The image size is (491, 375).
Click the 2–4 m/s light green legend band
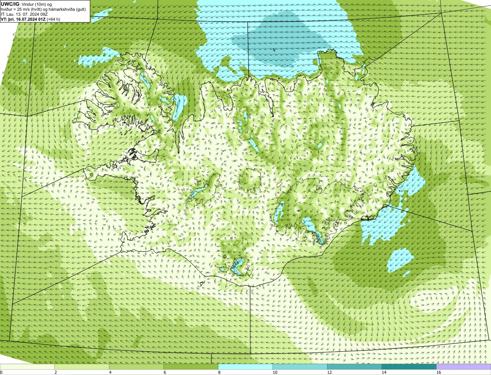click(x=82, y=367)
